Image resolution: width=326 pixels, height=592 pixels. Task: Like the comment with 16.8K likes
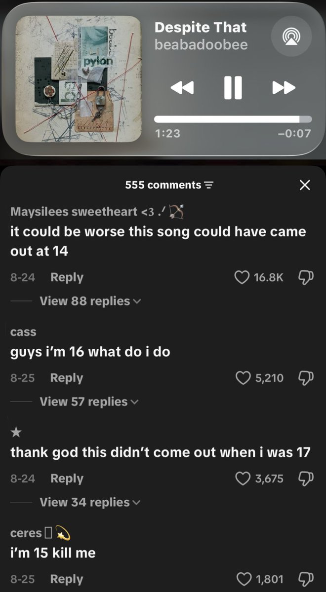pos(242,278)
